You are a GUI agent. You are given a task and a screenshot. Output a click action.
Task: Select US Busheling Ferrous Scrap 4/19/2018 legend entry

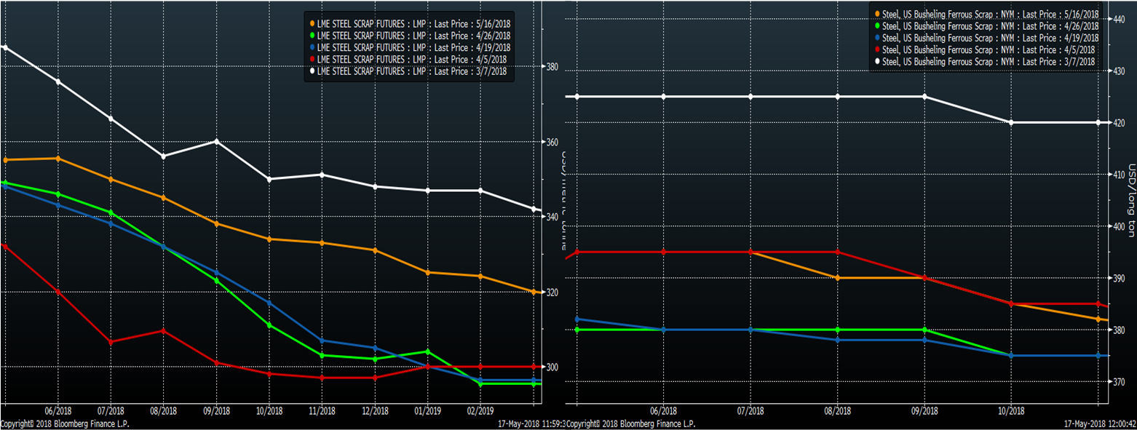[989, 38]
